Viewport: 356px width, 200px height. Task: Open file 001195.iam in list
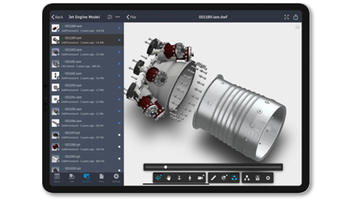[86, 111]
